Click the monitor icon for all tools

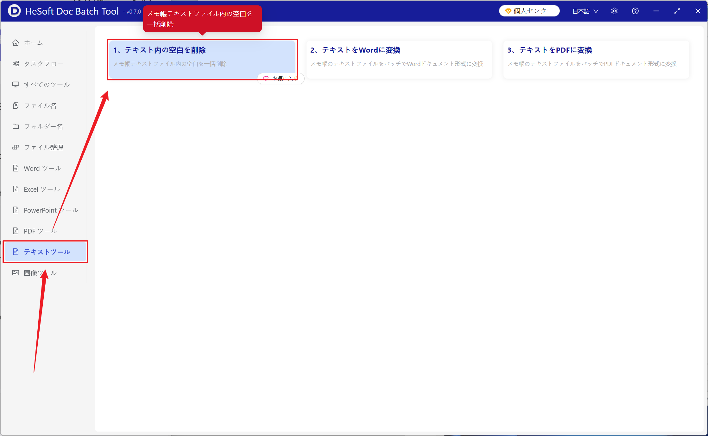tap(16, 85)
